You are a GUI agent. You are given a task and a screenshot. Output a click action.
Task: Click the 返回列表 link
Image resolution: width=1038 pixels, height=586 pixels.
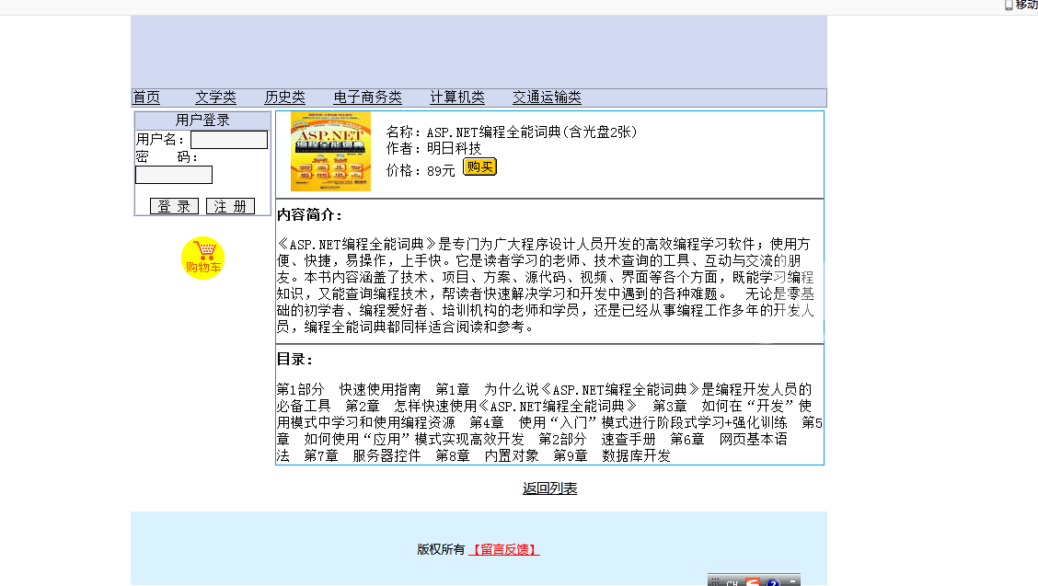coord(549,488)
